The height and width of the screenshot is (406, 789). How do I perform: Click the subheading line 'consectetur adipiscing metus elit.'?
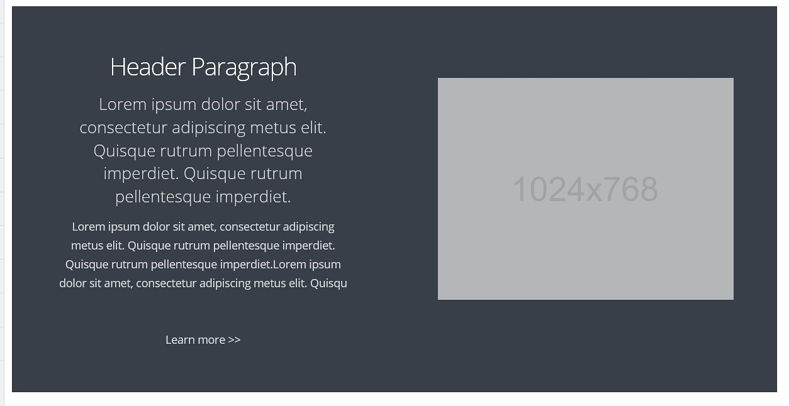tap(203, 128)
